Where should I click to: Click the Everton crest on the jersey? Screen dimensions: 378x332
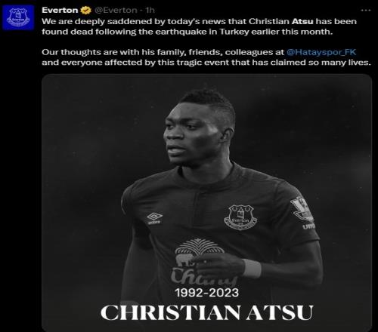point(240,217)
